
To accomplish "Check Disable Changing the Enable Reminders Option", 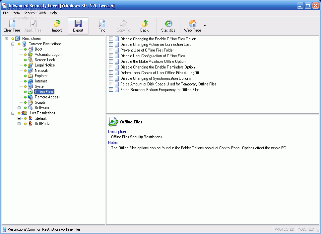I will pos(111,67).
